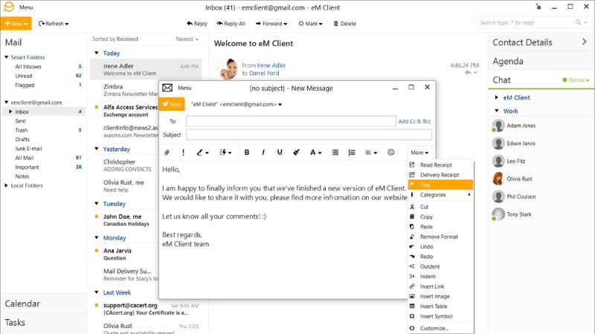Screen dimensions: 595x334
Task: Toggle Delivery Receipt in More menu
Action: coord(440,175)
